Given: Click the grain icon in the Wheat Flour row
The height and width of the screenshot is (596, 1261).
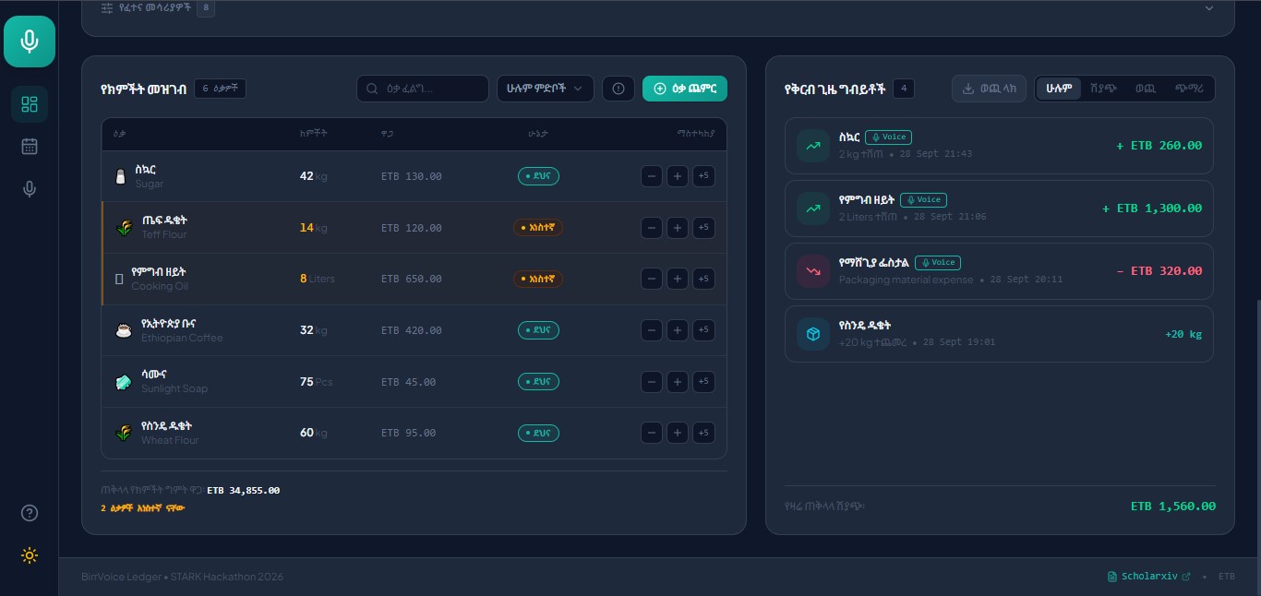Looking at the screenshot, I should (123, 433).
